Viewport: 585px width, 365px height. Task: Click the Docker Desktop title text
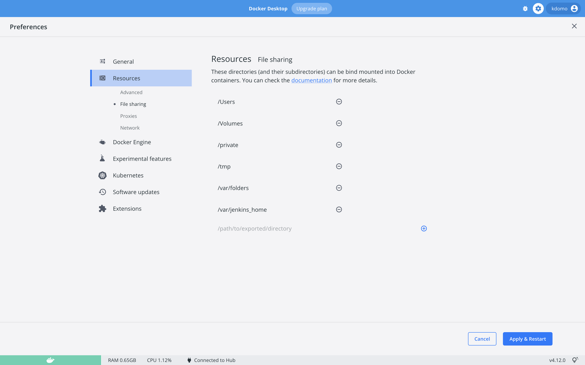[268, 9]
